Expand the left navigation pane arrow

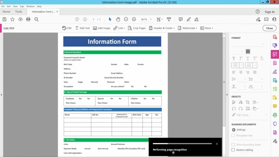click(x=1, y=95)
